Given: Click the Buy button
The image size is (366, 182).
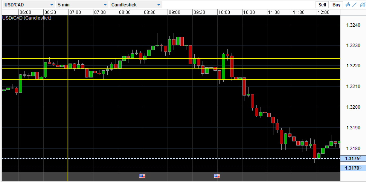Looking at the screenshot, I should pyautogui.click(x=336, y=5).
